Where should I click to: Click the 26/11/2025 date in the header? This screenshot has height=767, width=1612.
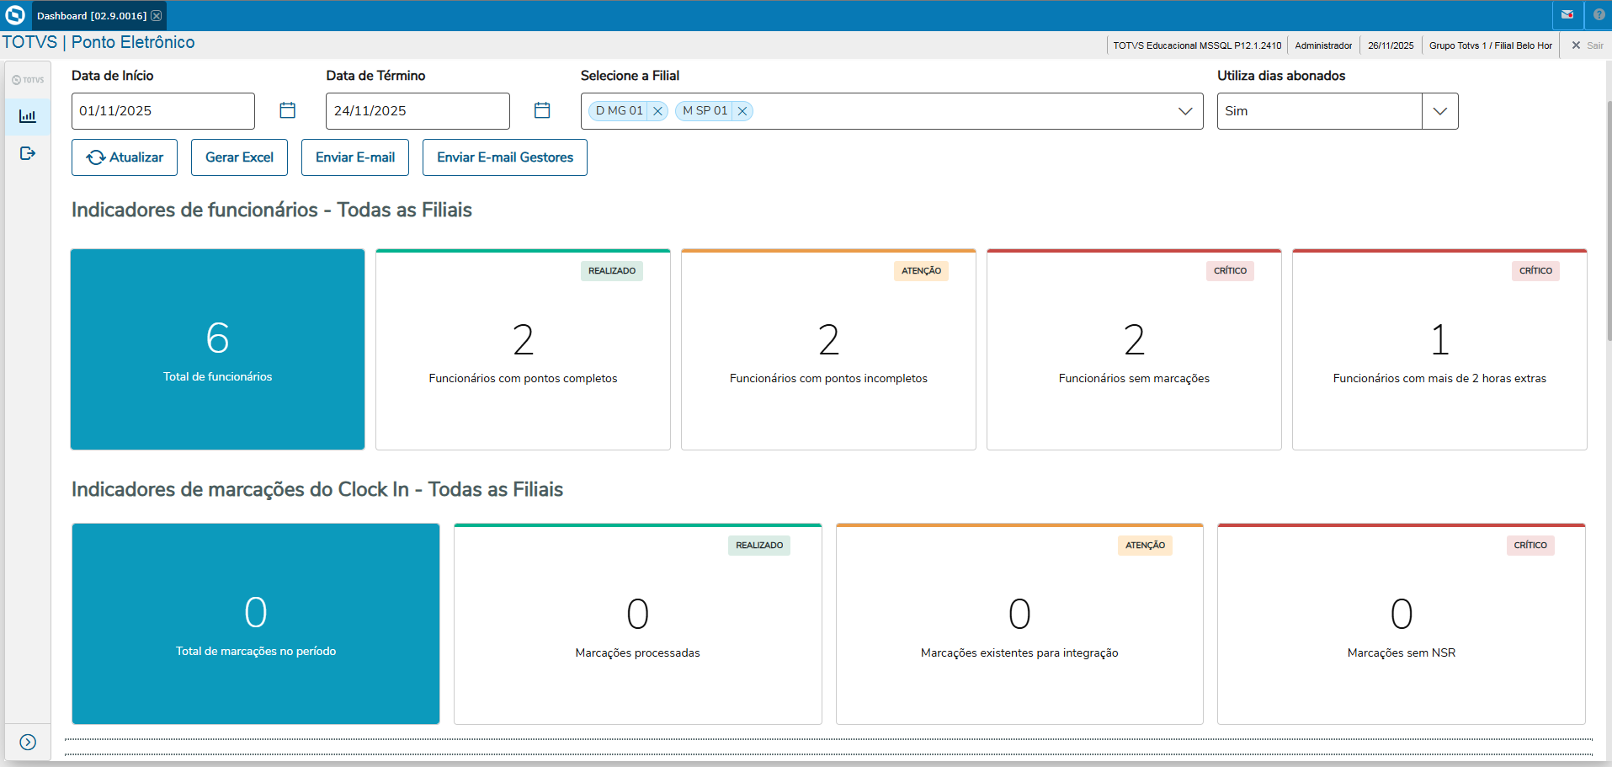[x=1391, y=45]
